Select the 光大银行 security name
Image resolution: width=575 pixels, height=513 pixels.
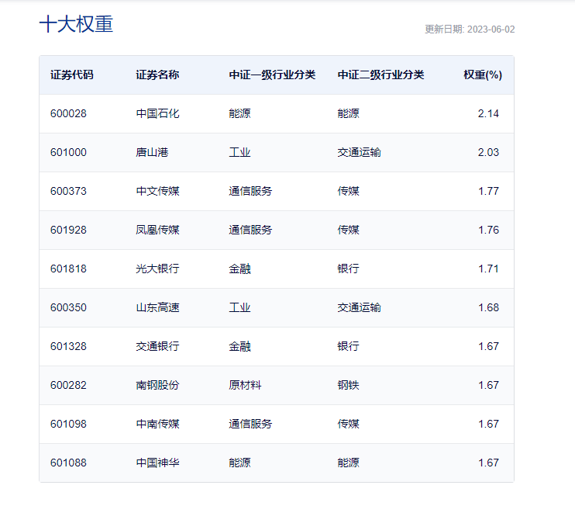(157, 269)
